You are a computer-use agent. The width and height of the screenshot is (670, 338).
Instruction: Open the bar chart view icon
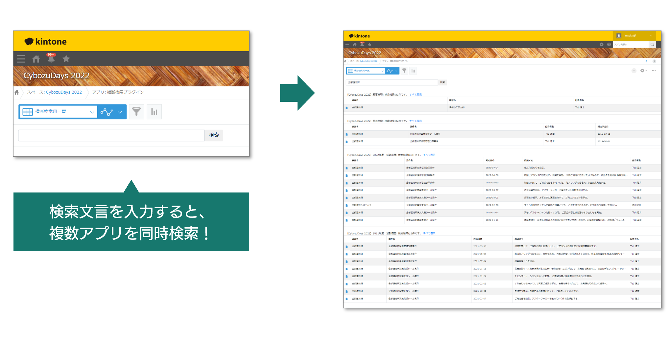pyautogui.click(x=154, y=112)
